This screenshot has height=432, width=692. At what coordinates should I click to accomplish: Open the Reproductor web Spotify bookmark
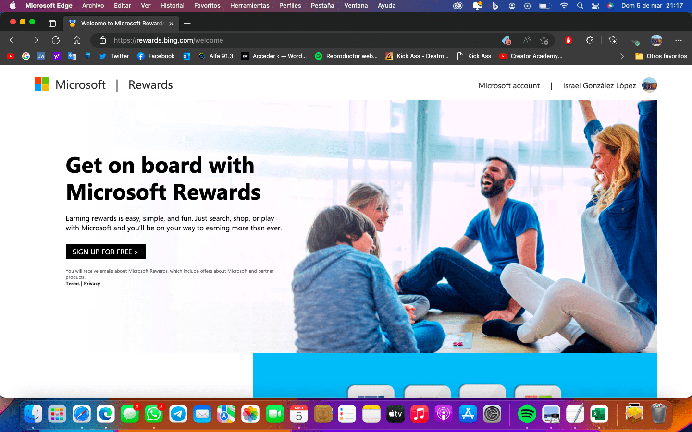346,56
